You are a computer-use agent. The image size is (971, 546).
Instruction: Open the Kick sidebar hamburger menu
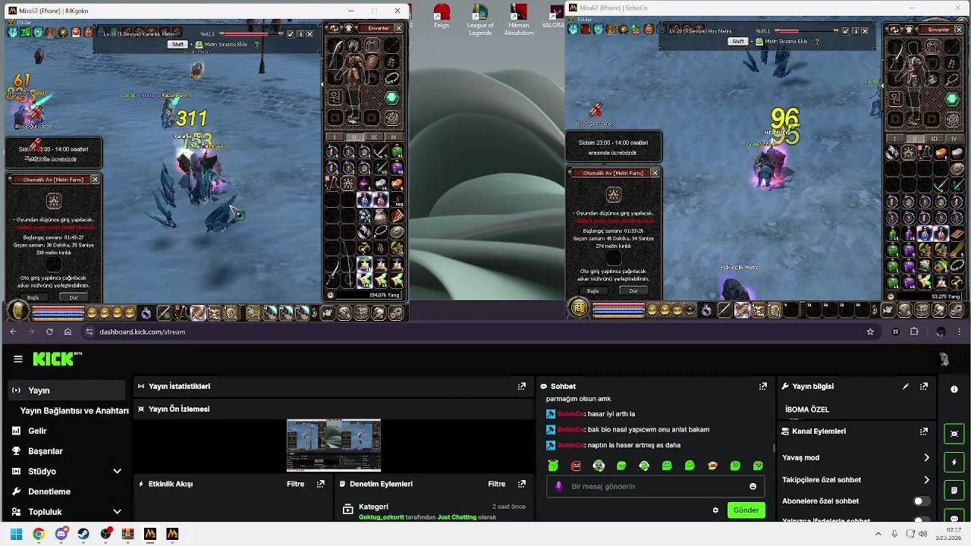[17, 359]
